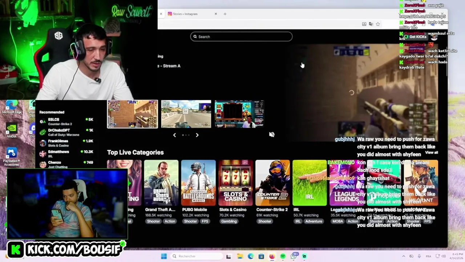
Task: Click the featured stream video player
Action: point(361,93)
